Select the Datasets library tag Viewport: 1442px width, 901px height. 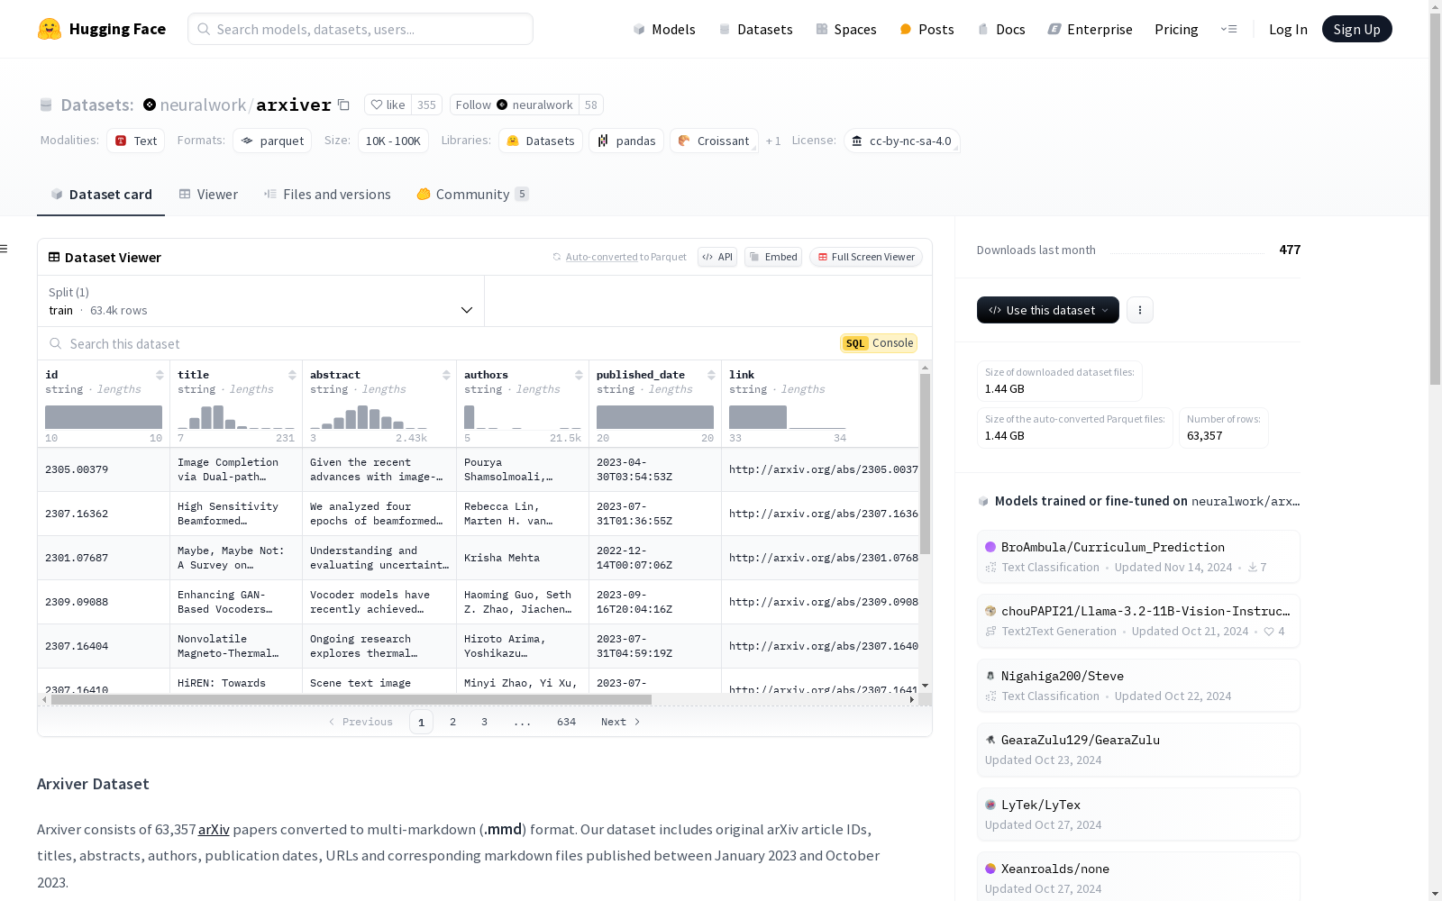pos(541,141)
